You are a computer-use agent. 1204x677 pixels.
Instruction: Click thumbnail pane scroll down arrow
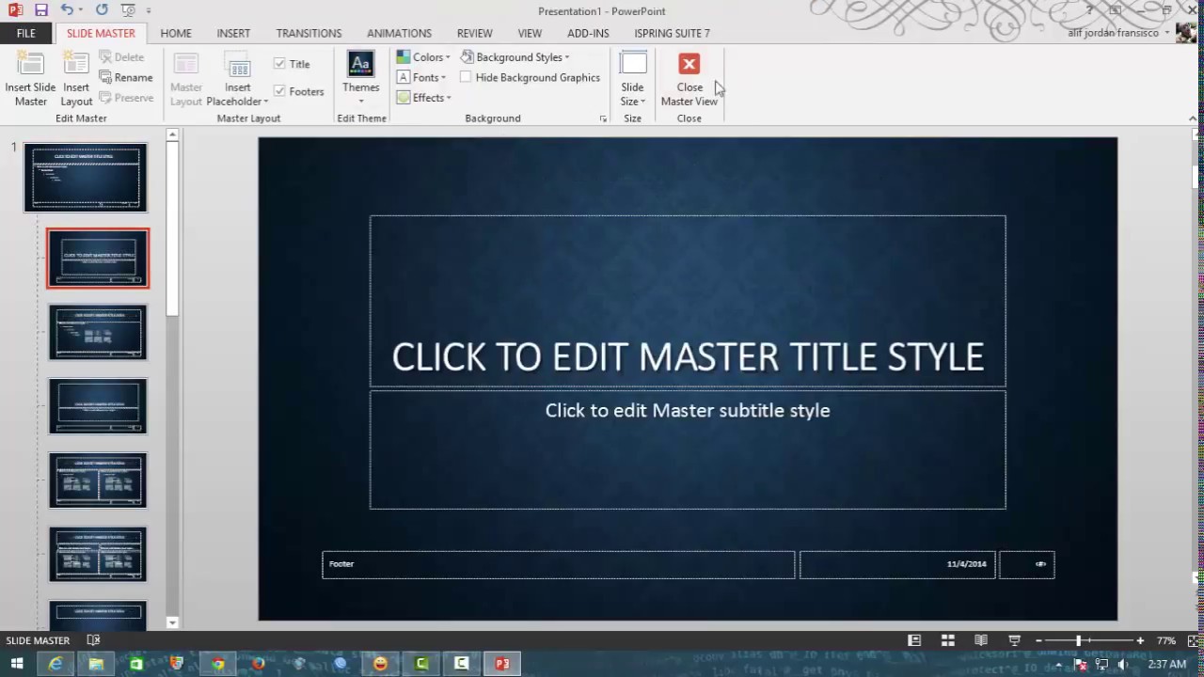coord(172,622)
